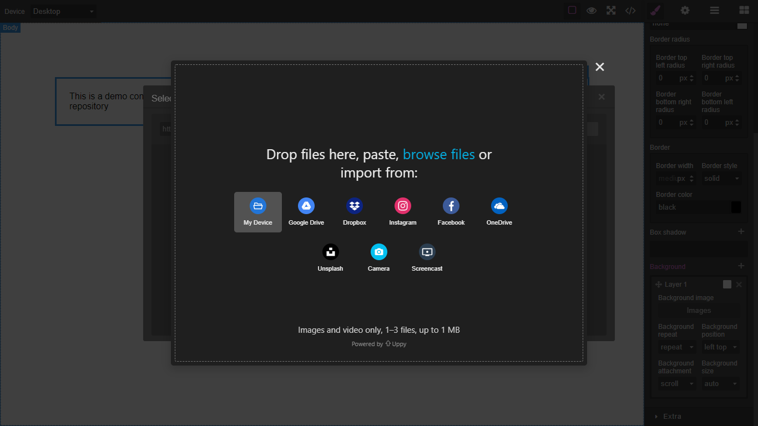Toggle preview mode with the eye icon

pyautogui.click(x=591, y=10)
